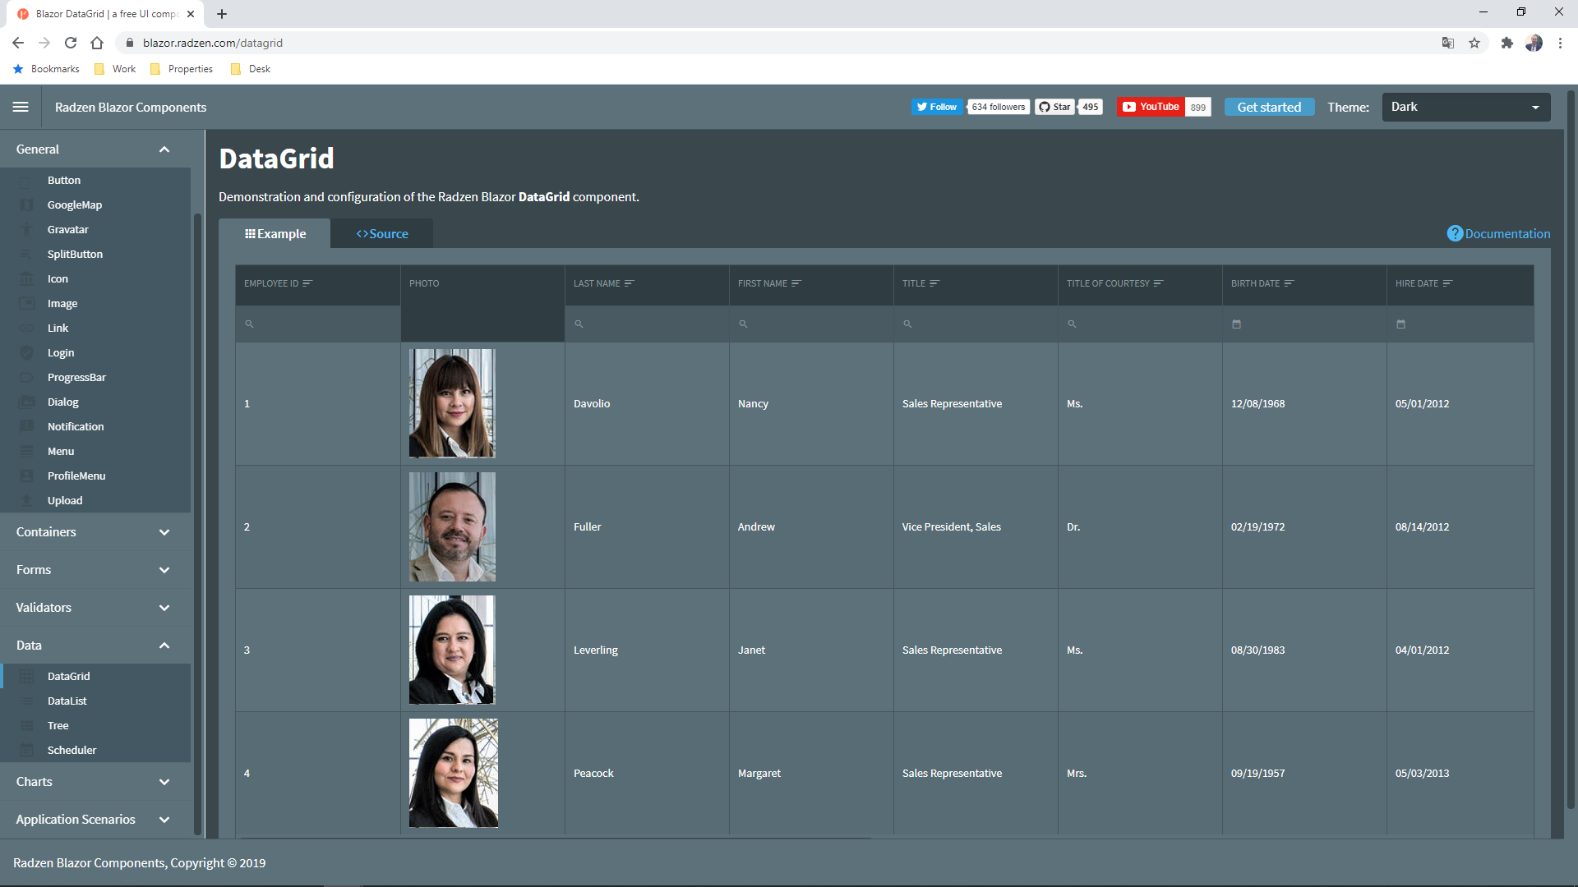Viewport: 1578px width, 887px height.
Task: Switch to the Source tab
Action: tap(381, 233)
